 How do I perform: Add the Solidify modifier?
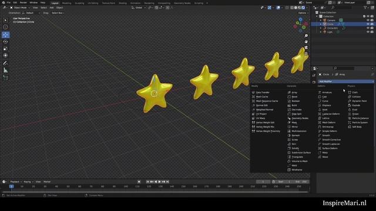(x=293, y=148)
